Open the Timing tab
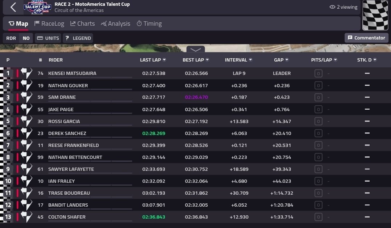 coord(149,23)
